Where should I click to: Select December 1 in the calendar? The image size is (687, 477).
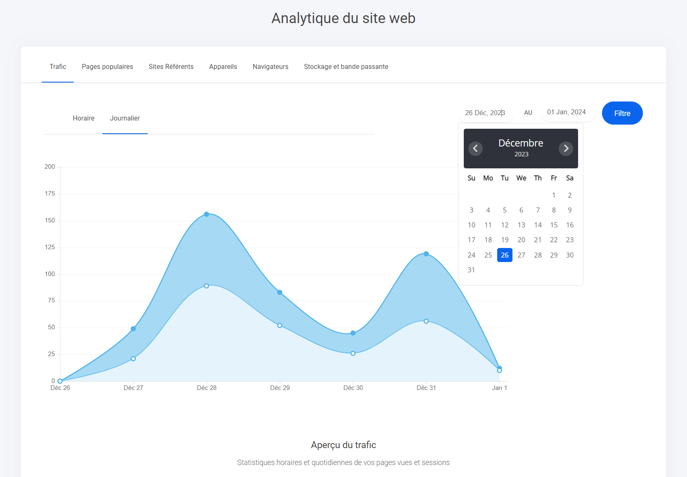coord(554,195)
